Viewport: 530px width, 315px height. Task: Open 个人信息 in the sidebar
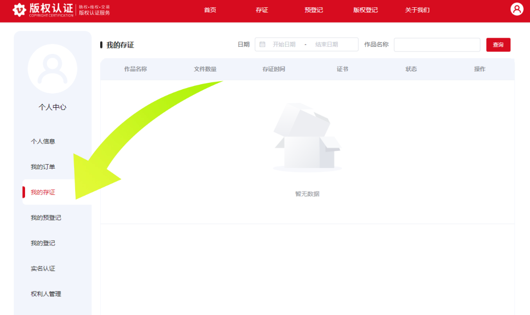[x=43, y=141]
